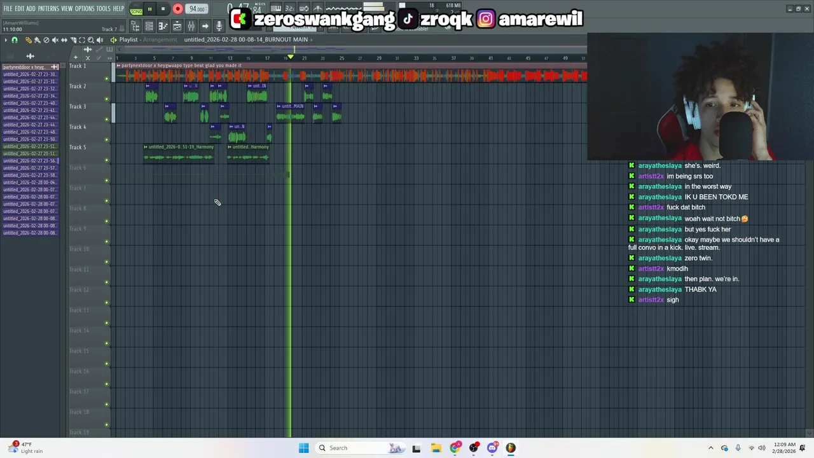Open the HELP menu

(x=118, y=8)
